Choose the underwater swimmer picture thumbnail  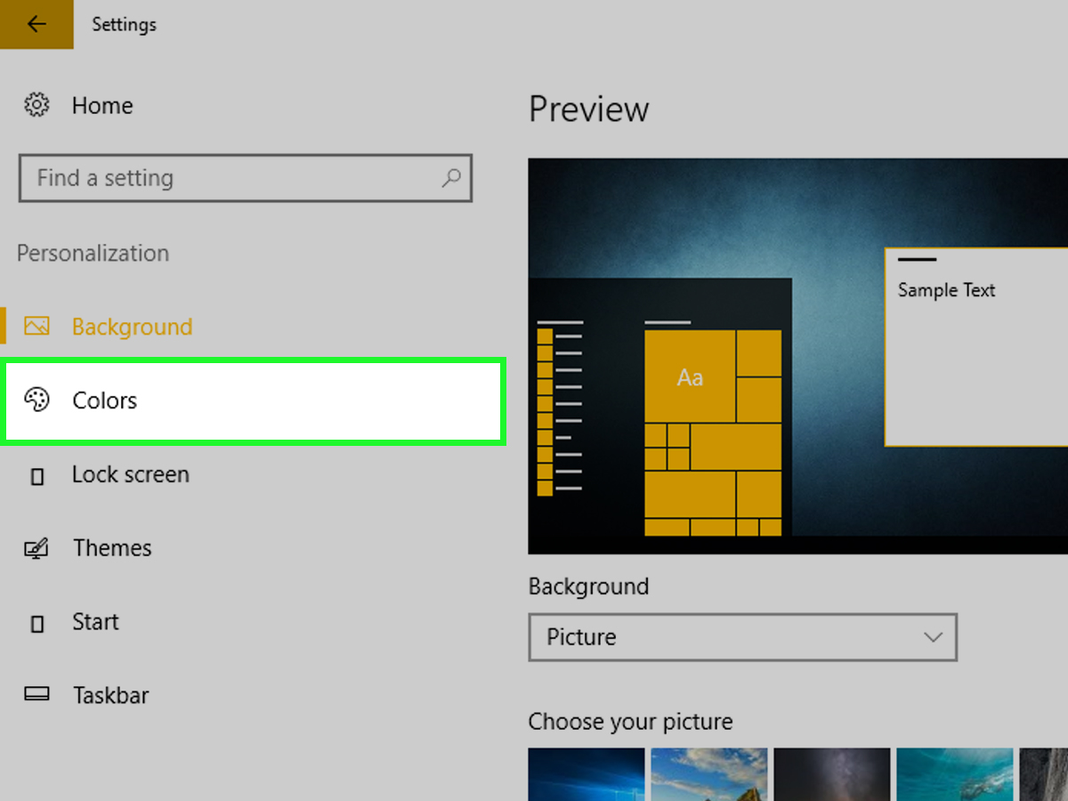coord(955,774)
